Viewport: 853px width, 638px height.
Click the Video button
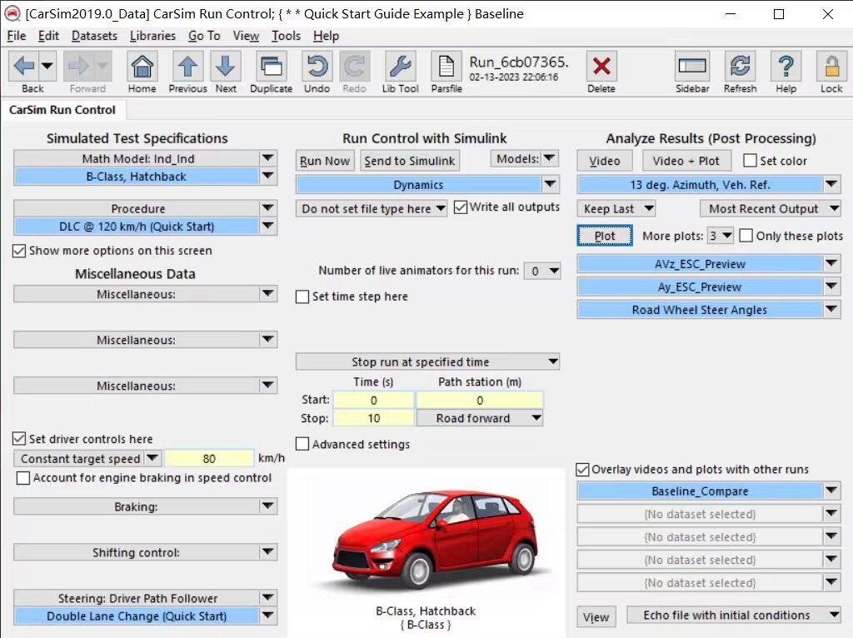click(x=605, y=161)
